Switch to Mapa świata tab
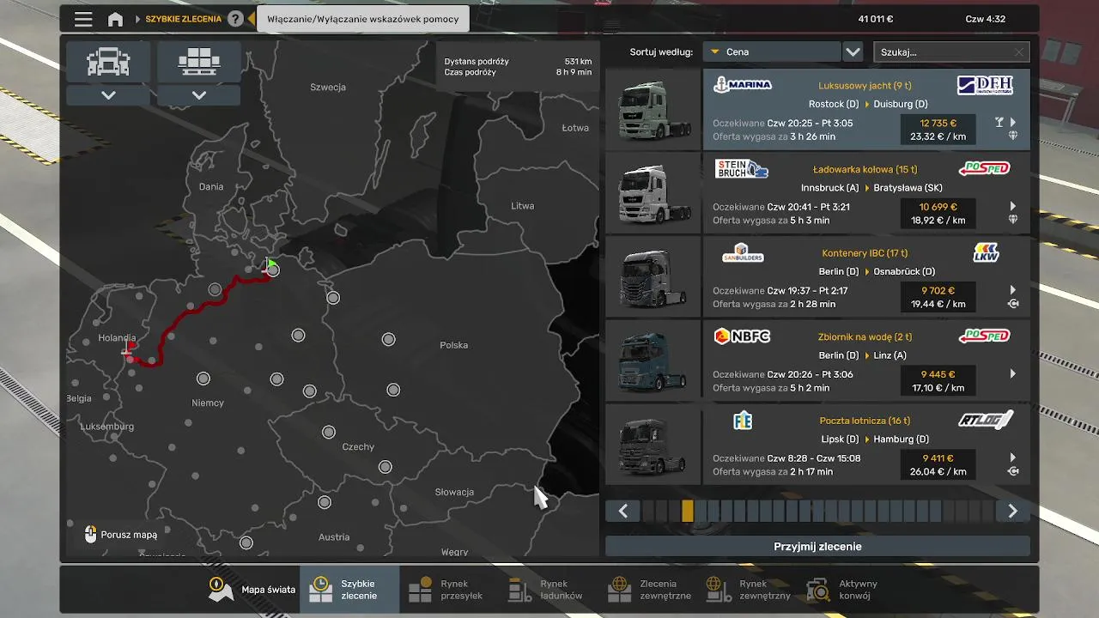The height and width of the screenshot is (618, 1099). [x=251, y=590]
